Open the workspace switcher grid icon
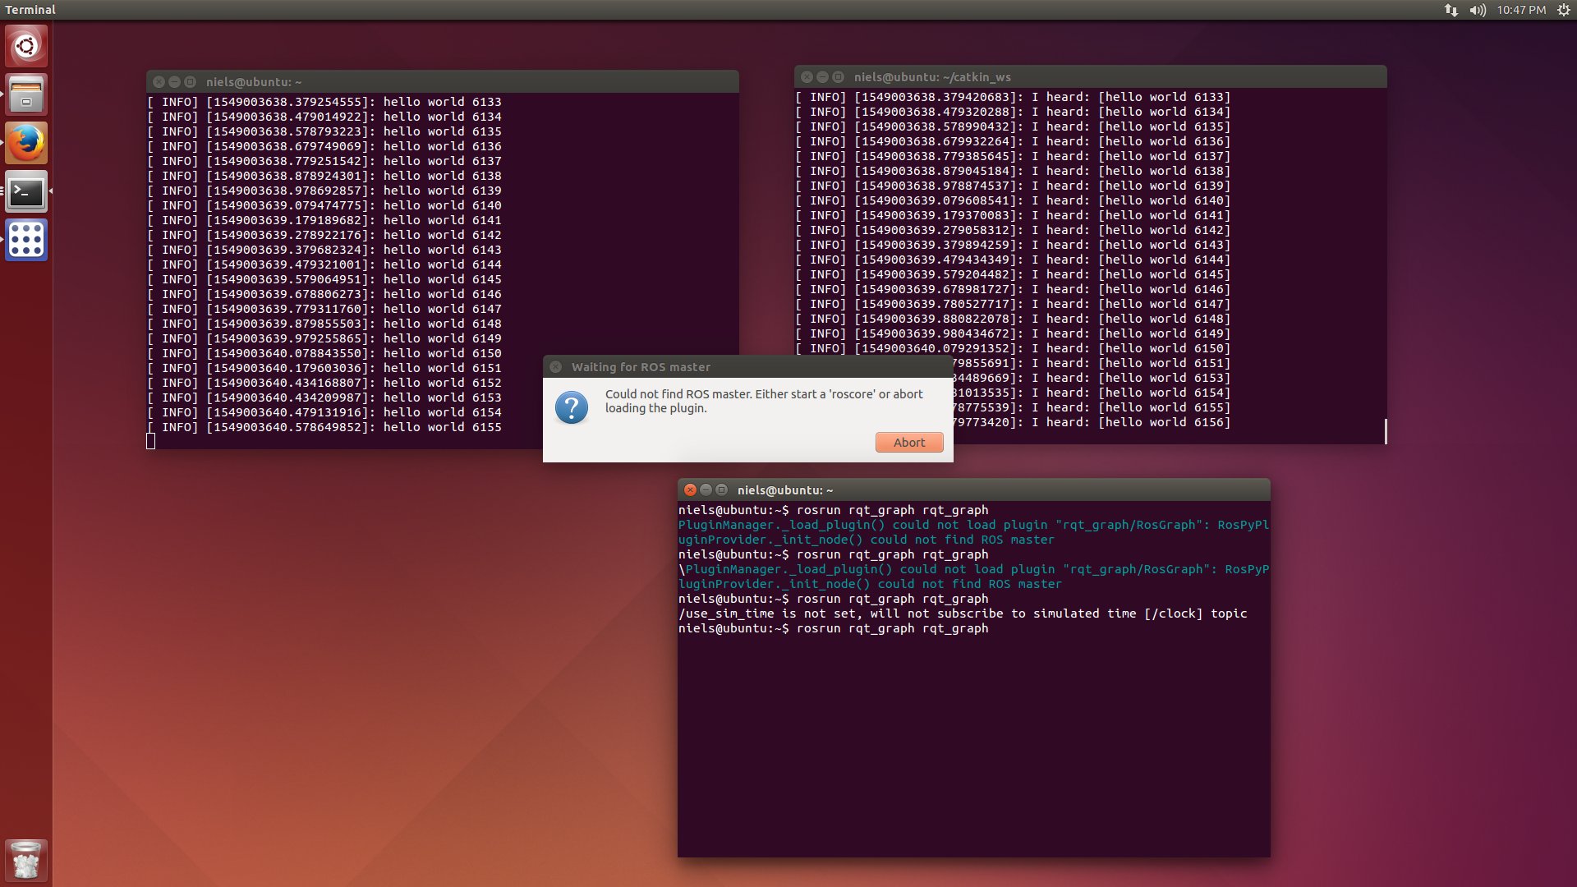 26,240
